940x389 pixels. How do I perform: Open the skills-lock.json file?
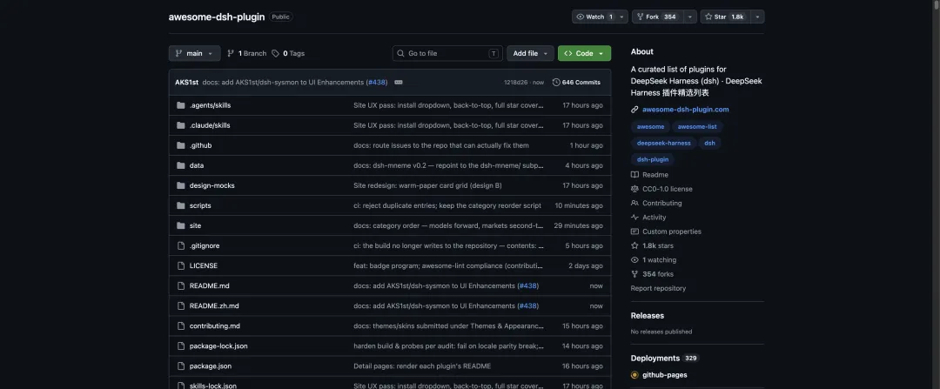pos(215,386)
